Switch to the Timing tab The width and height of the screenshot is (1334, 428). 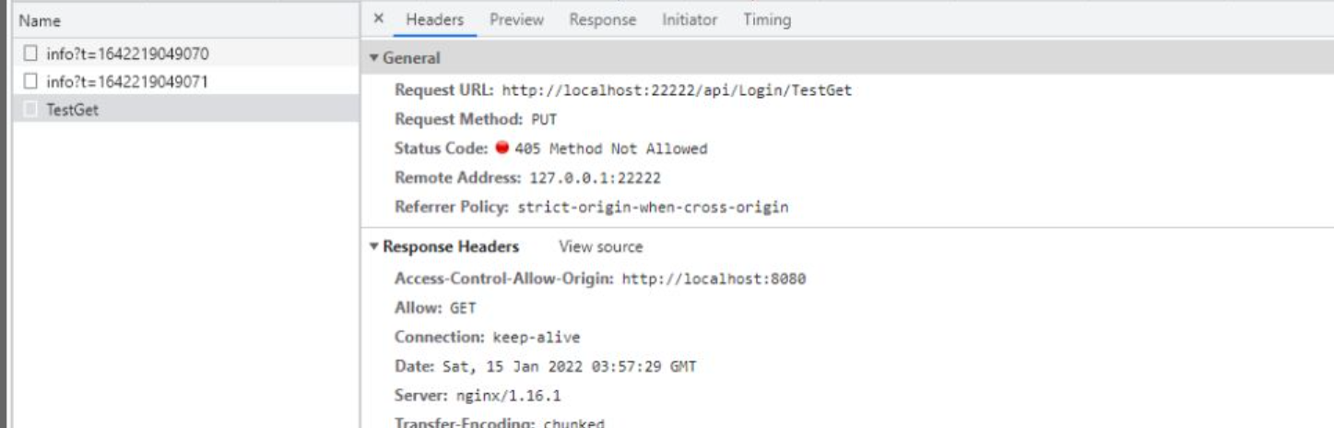click(767, 19)
